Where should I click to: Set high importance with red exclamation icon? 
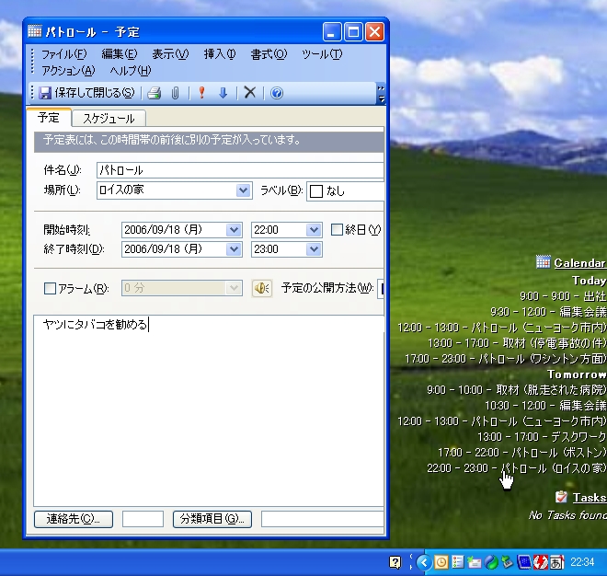click(201, 93)
